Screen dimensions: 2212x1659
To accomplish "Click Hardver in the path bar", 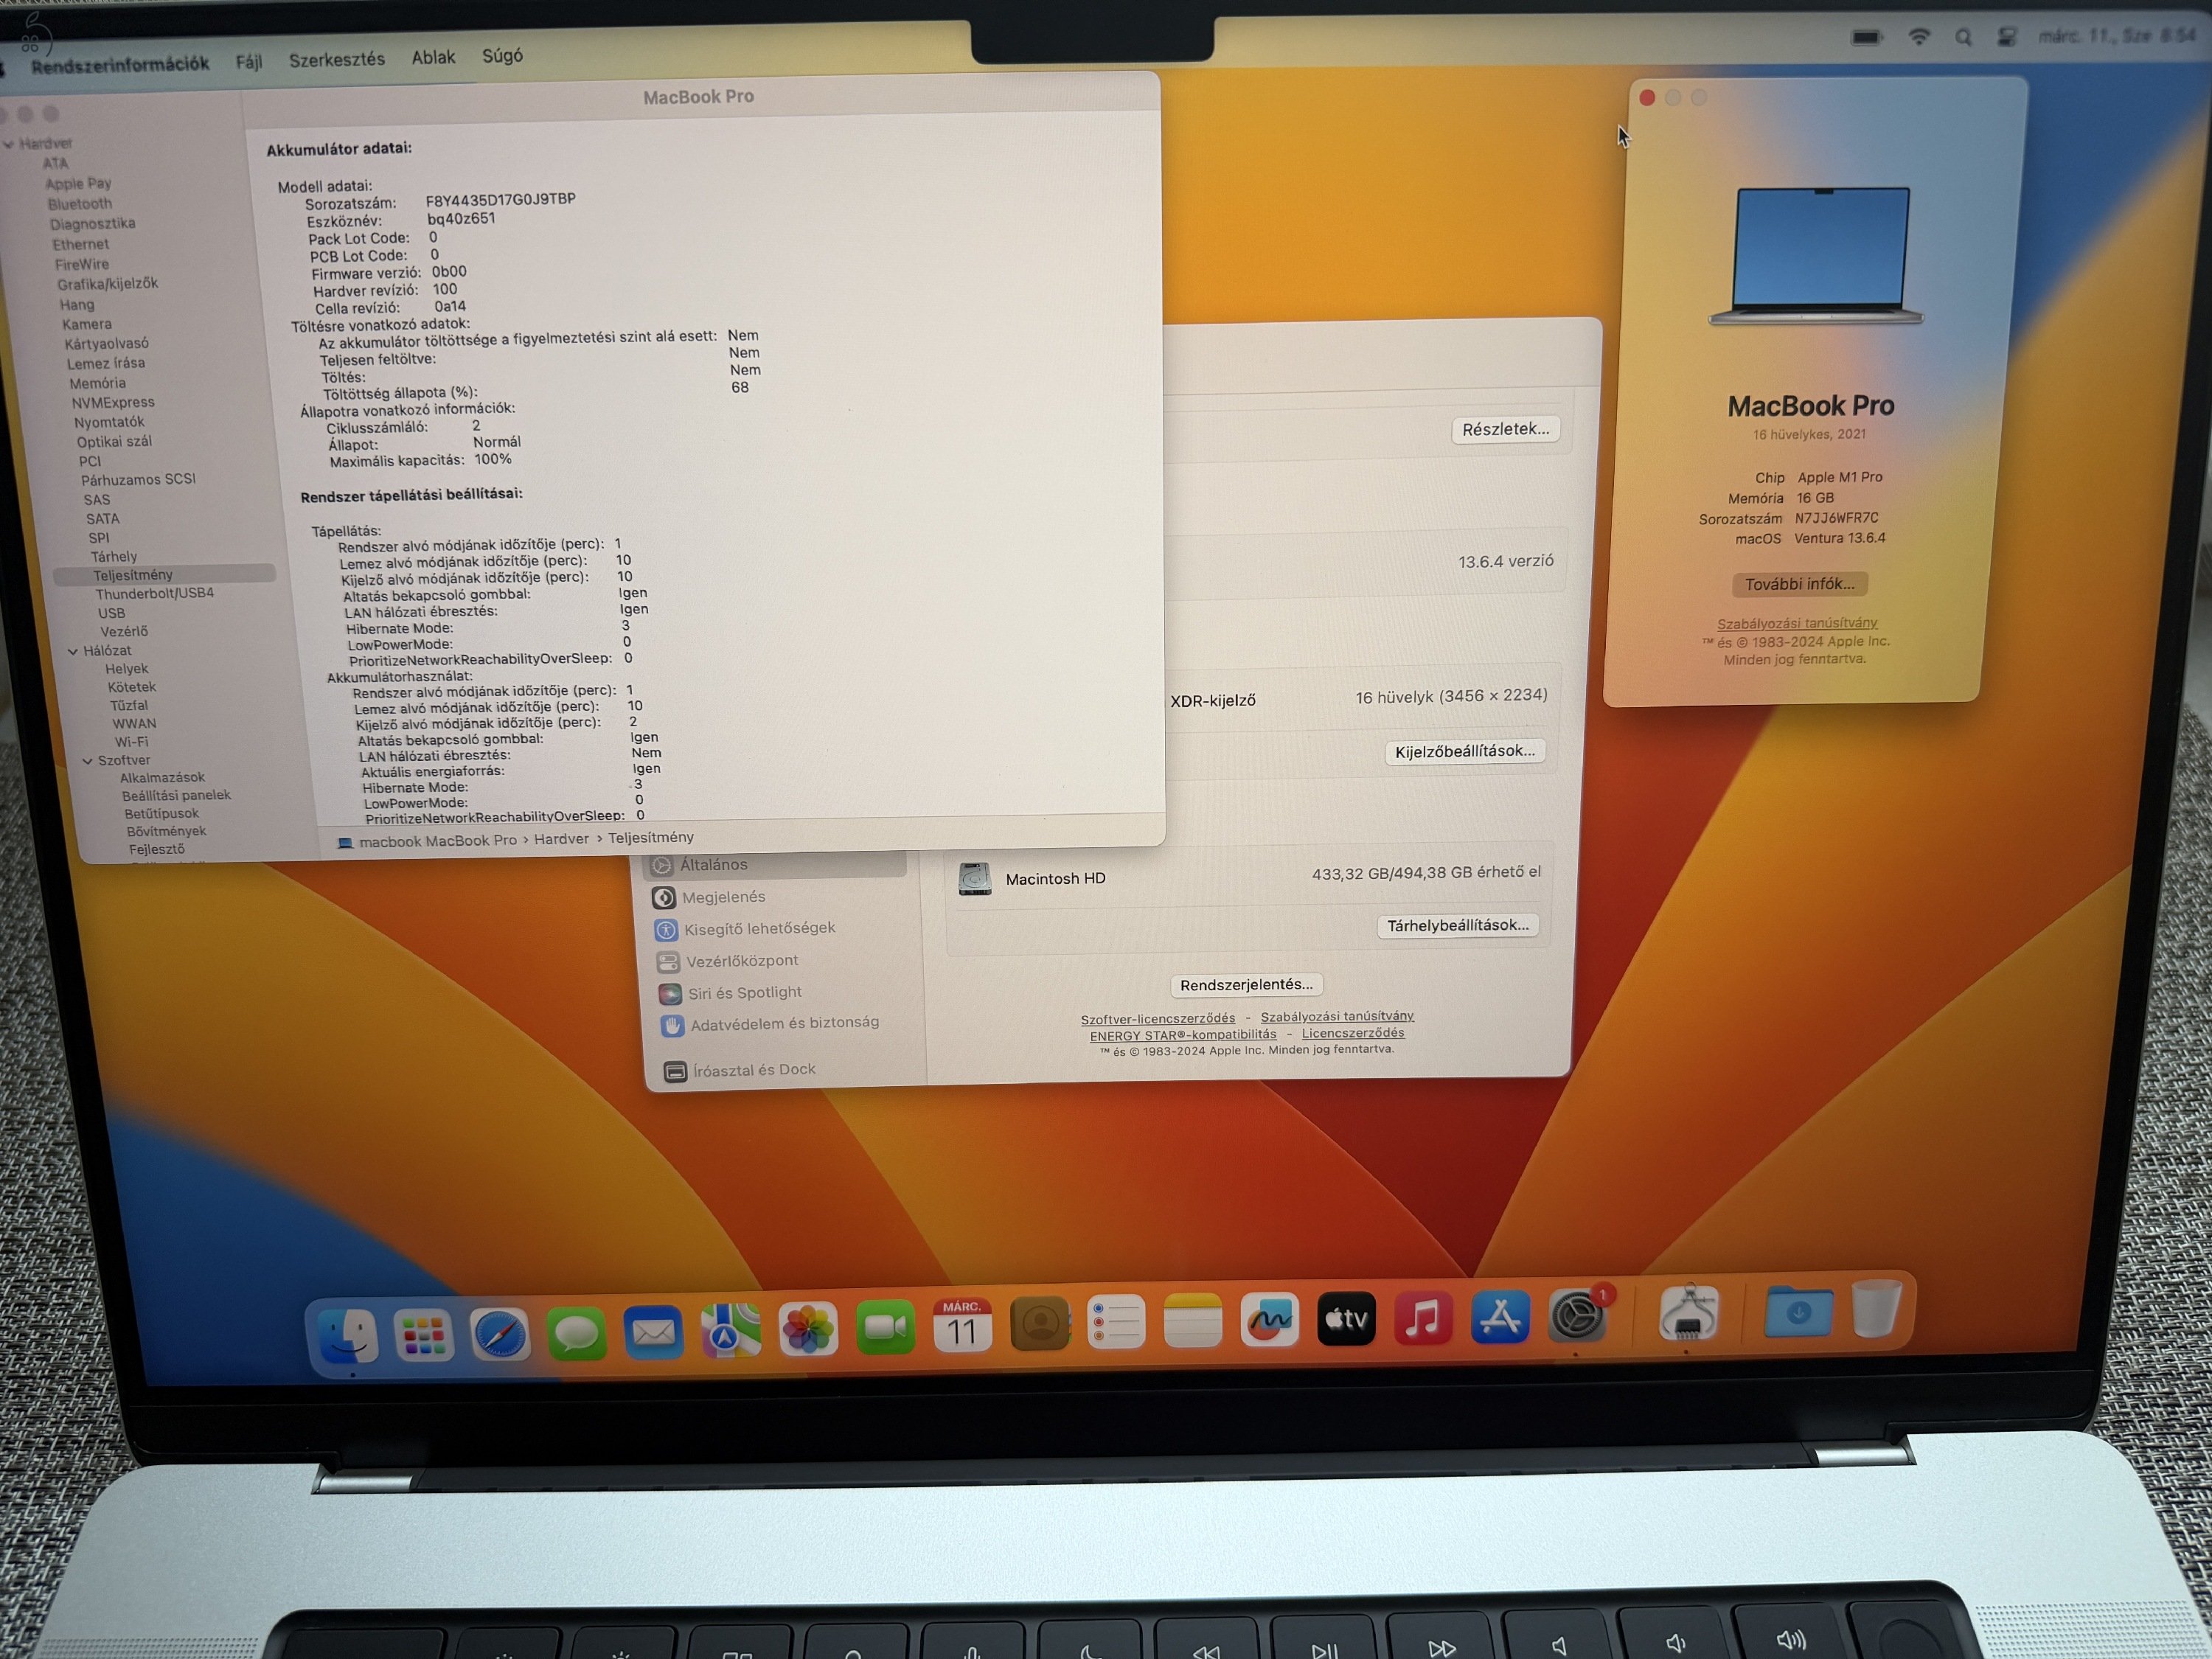I will coord(561,839).
